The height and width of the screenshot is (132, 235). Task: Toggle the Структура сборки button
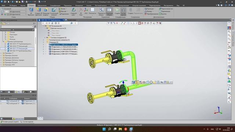tap(109, 12)
